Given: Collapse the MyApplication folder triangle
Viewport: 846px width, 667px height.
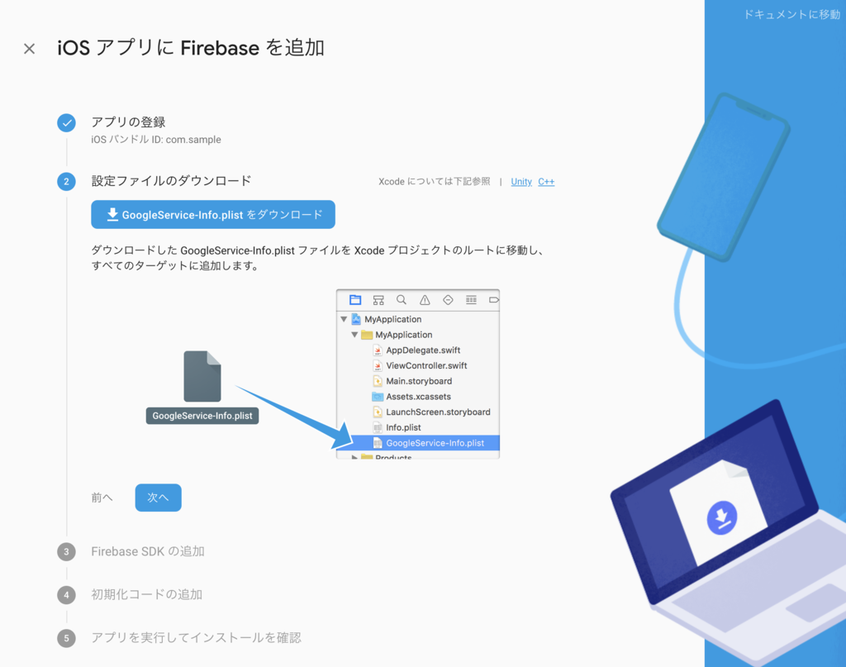Looking at the screenshot, I should point(354,335).
